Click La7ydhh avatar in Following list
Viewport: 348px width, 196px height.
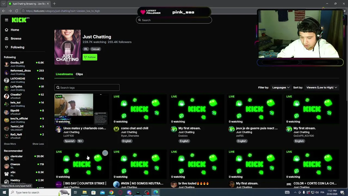pos(7,88)
